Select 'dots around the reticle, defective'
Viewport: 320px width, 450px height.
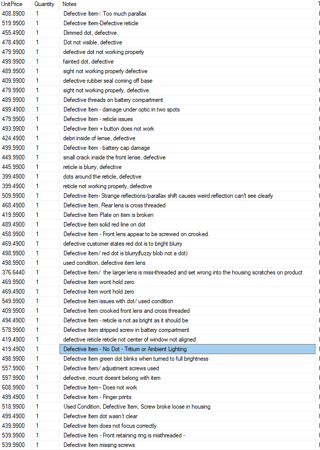pos(187,177)
